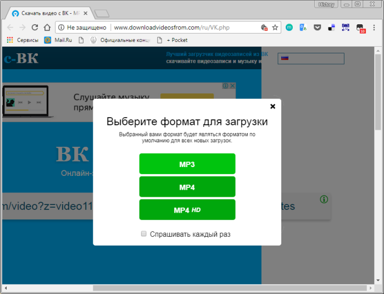Open the blocked cookies indicator icon
The width and height of the screenshot is (384, 294).
[264, 27]
